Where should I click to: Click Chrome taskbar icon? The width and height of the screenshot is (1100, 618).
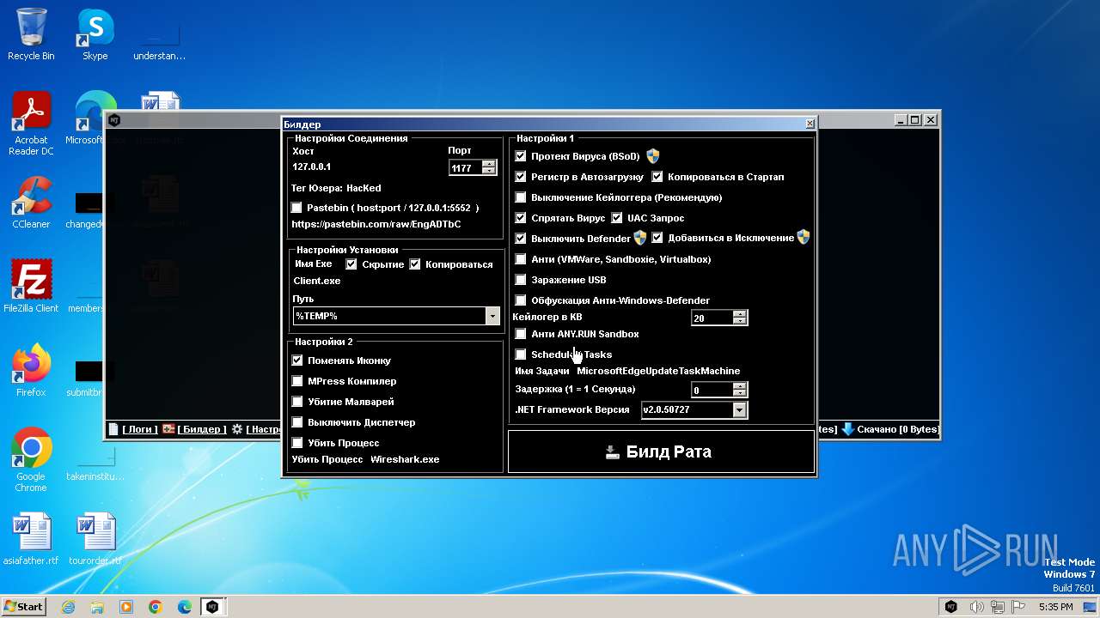(x=156, y=607)
